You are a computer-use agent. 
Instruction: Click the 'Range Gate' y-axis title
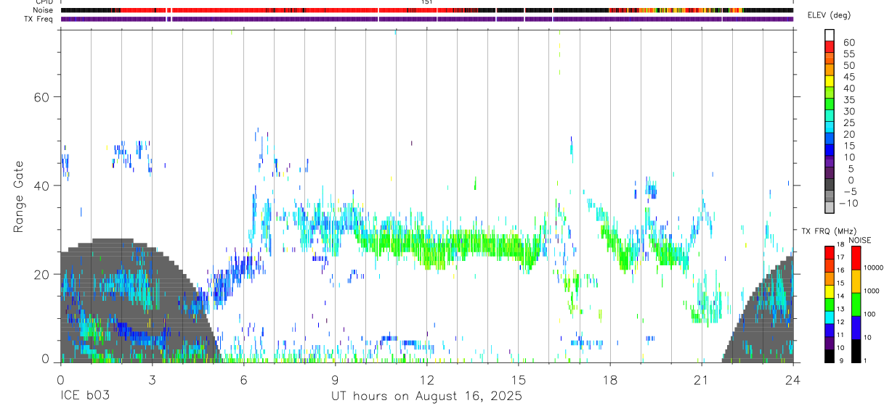(18, 196)
